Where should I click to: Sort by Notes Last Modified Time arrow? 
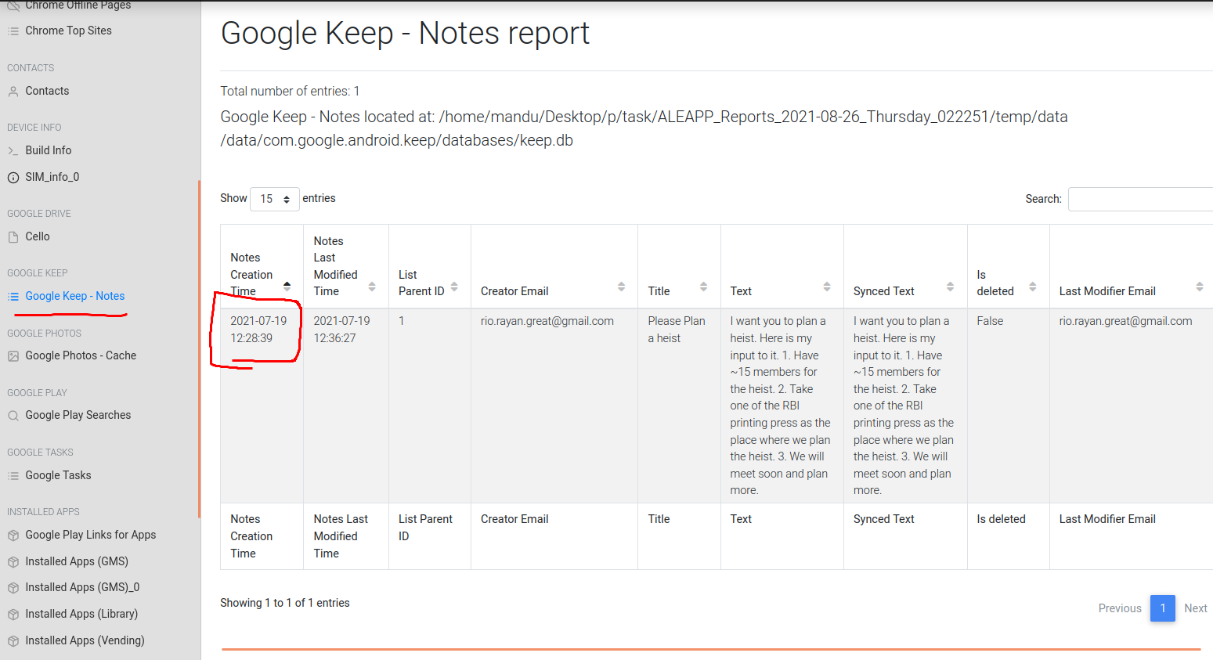coord(372,287)
